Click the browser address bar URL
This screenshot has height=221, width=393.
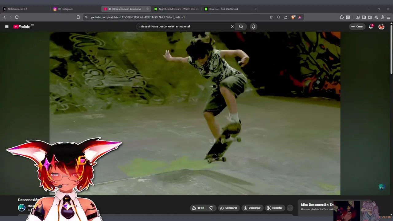tap(138, 17)
